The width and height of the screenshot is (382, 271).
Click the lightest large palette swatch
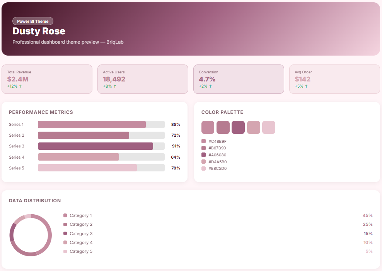pyautogui.click(x=269, y=127)
